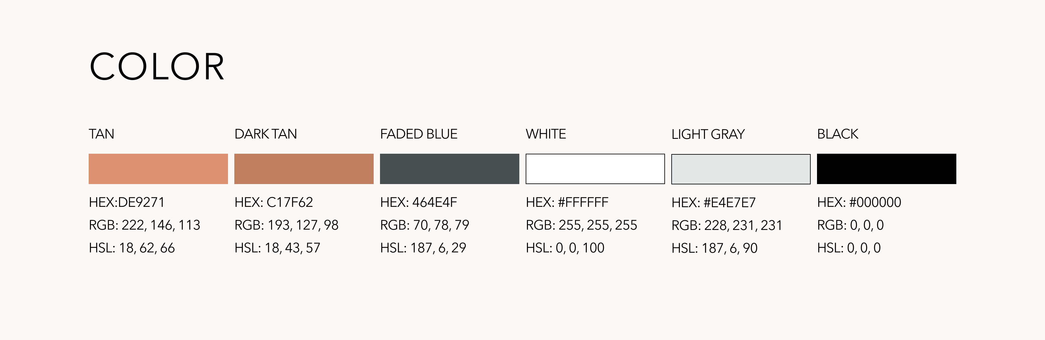Click the Black color swatch
This screenshot has width=1045, height=340.
[x=886, y=169]
